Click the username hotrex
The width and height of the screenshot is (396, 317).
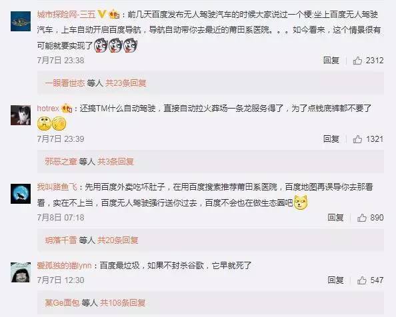[x=48, y=109]
